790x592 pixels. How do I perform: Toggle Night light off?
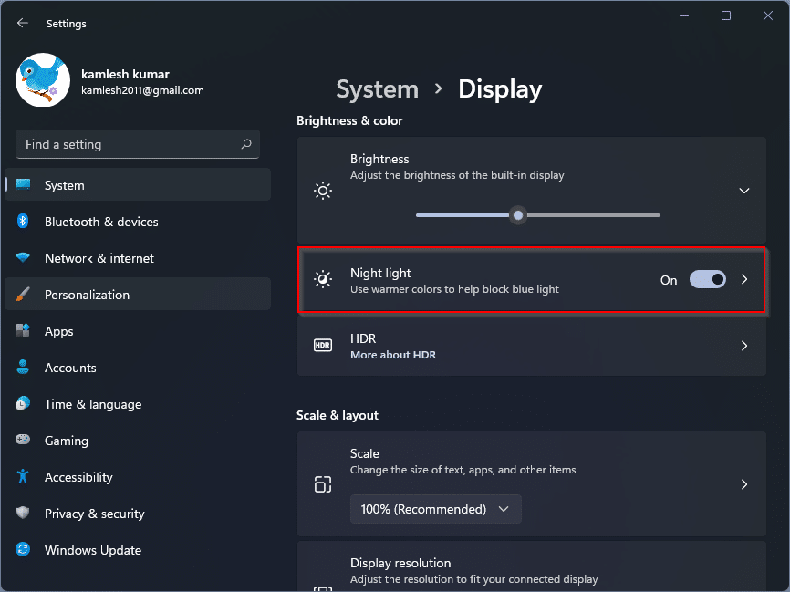click(x=708, y=280)
